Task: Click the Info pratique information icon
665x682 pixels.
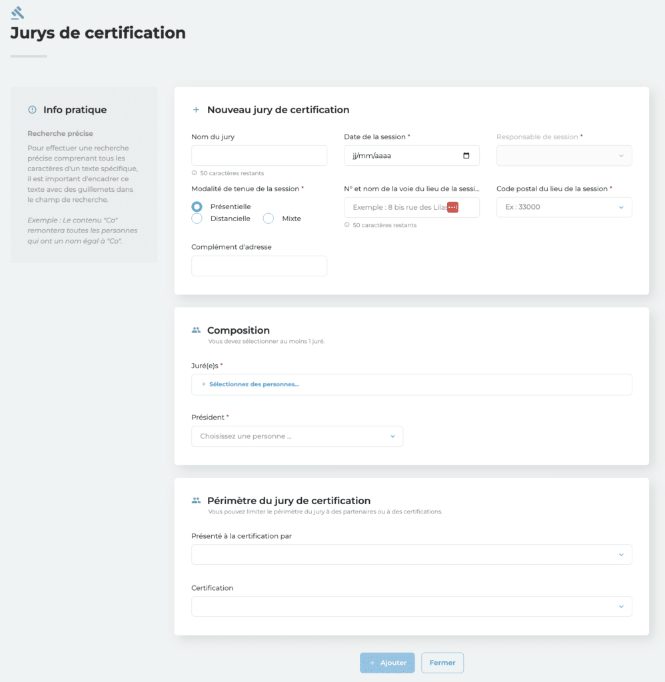Action: [x=32, y=110]
